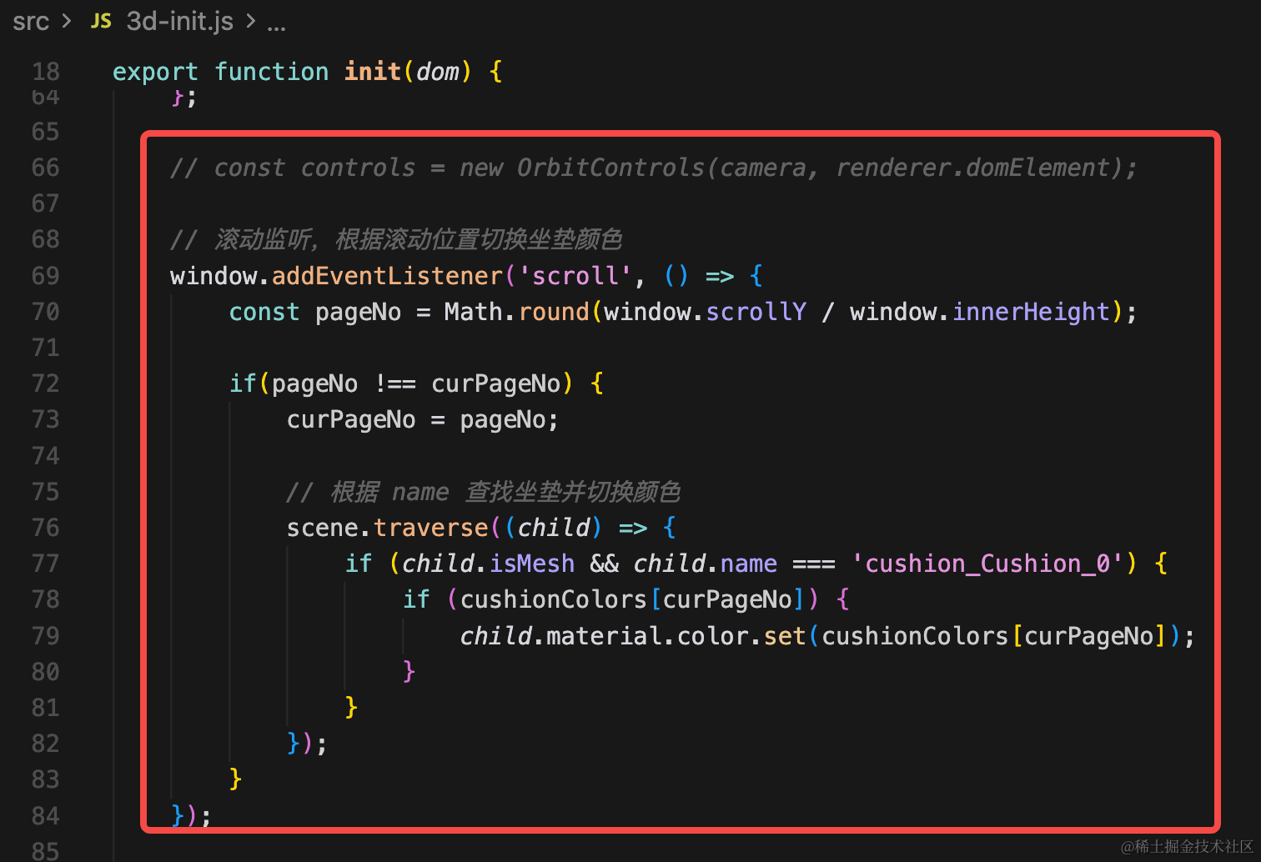Click the '});' on line 82
1261x862 pixels.
[307, 743]
